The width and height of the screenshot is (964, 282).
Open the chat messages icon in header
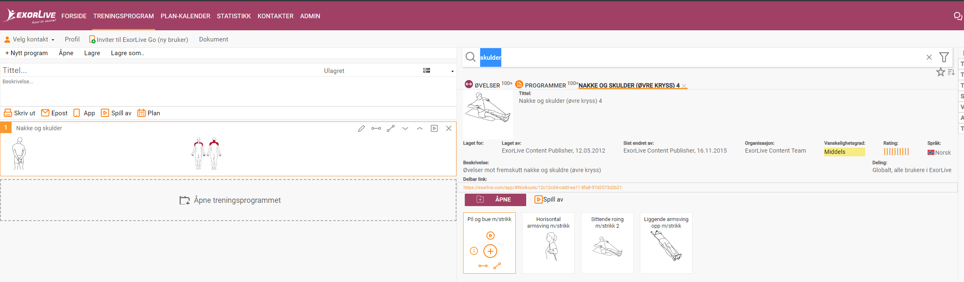point(958,16)
